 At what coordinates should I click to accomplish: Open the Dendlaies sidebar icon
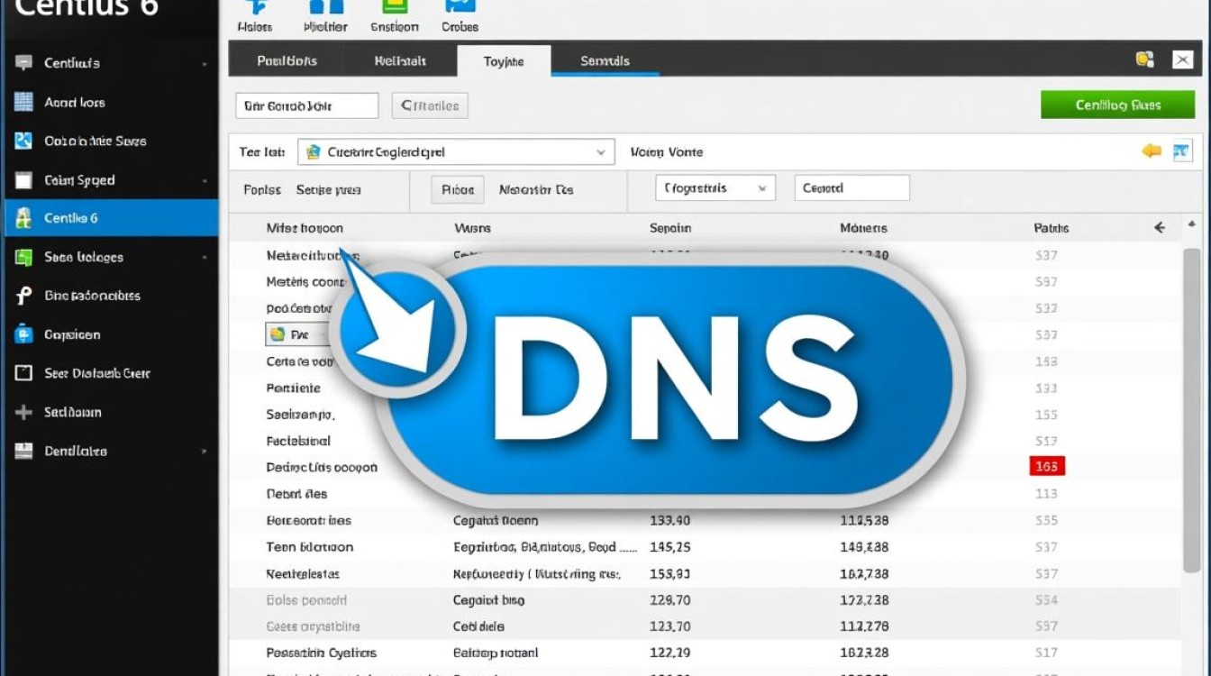(x=23, y=451)
